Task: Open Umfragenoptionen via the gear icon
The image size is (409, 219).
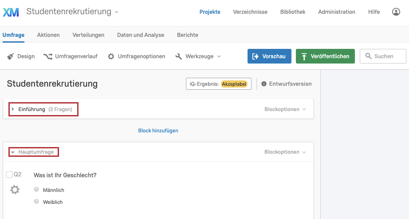Action: (111, 56)
